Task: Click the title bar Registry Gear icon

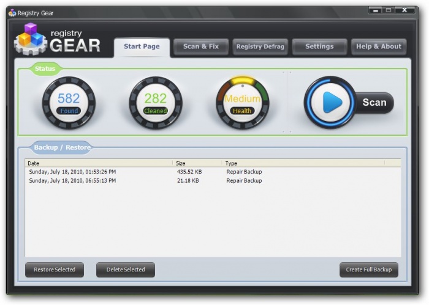Action: [x=12, y=13]
